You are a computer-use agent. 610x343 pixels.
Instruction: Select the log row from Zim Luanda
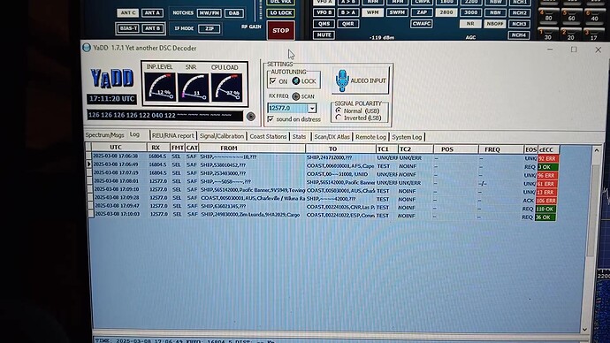[x=324, y=215]
